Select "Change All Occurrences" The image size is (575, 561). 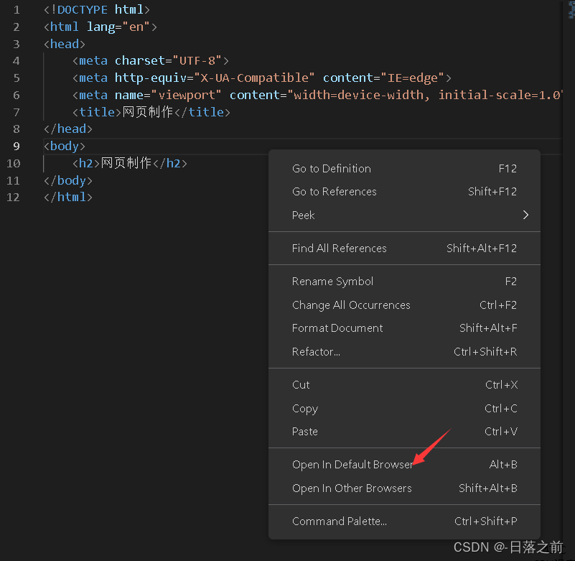(x=351, y=305)
